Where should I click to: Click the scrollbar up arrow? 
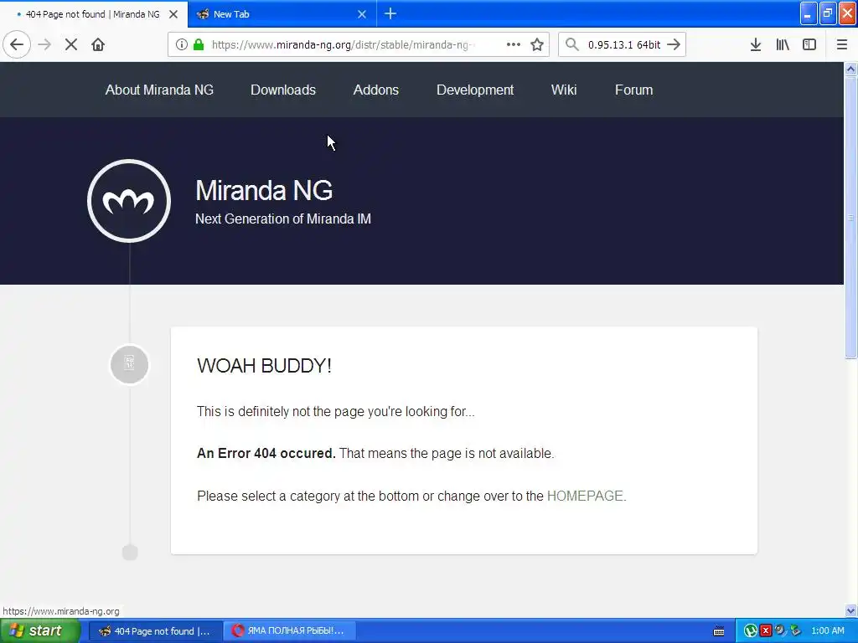[850, 69]
